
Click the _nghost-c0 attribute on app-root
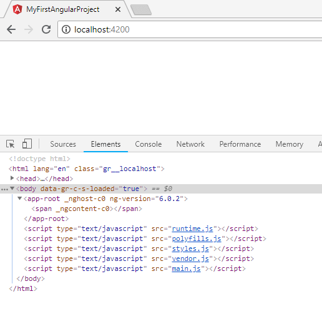pos(85,199)
